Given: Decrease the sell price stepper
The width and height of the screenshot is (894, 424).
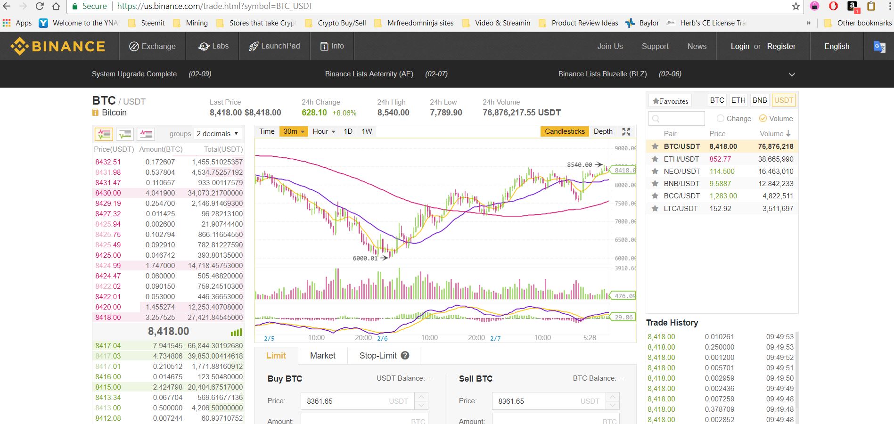Looking at the screenshot, I should click(613, 405).
